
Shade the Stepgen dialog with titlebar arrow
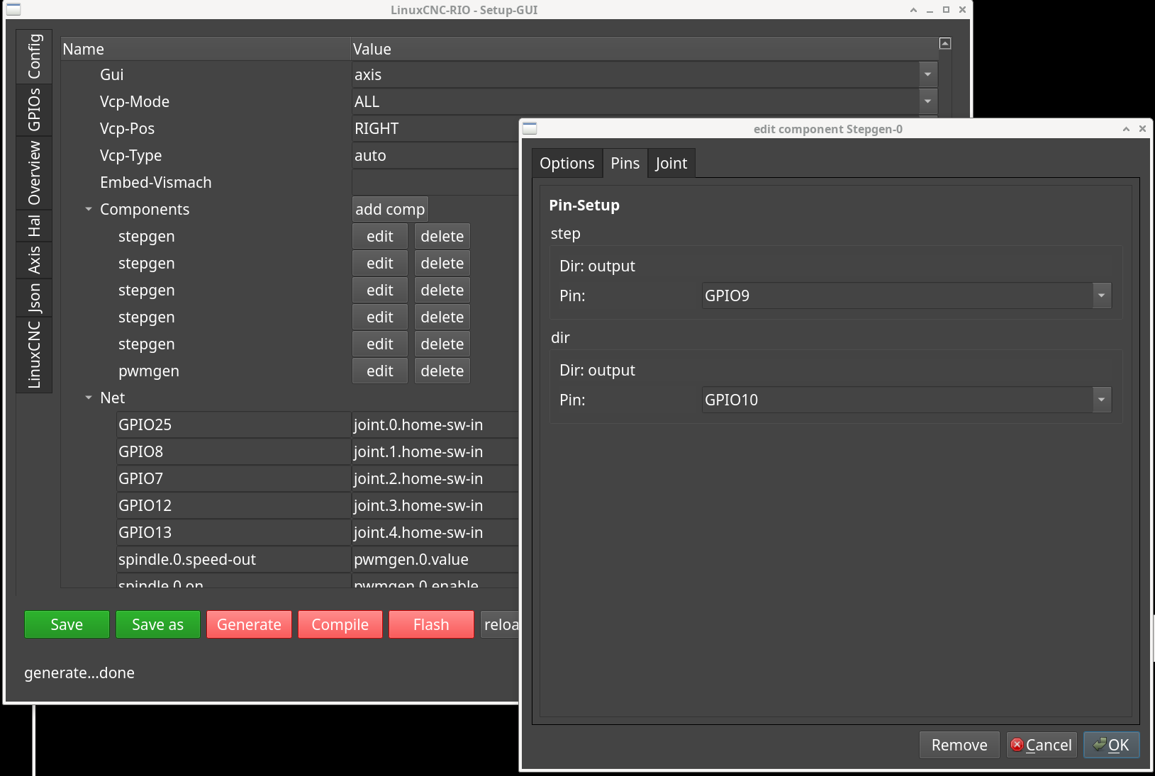1126,129
